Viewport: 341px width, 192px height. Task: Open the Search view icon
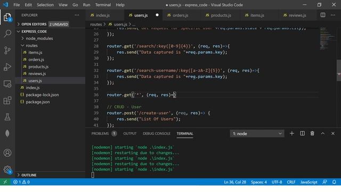pyautogui.click(x=7, y=34)
